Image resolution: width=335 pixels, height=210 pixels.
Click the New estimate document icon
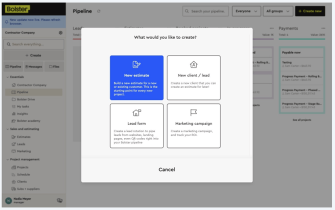pyautogui.click(x=136, y=65)
